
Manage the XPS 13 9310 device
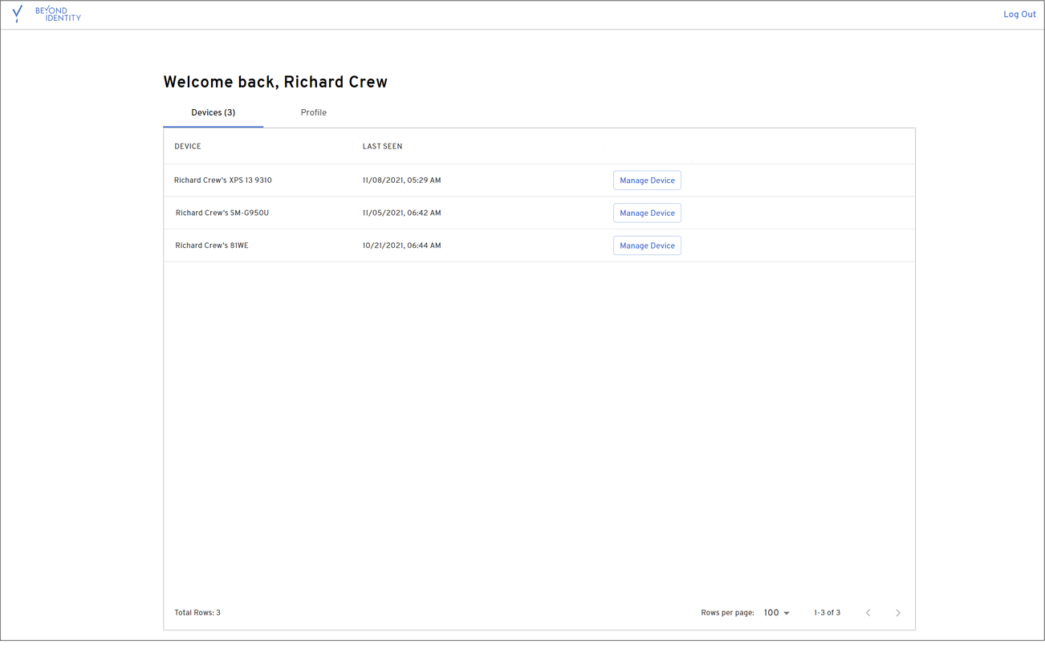point(647,181)
